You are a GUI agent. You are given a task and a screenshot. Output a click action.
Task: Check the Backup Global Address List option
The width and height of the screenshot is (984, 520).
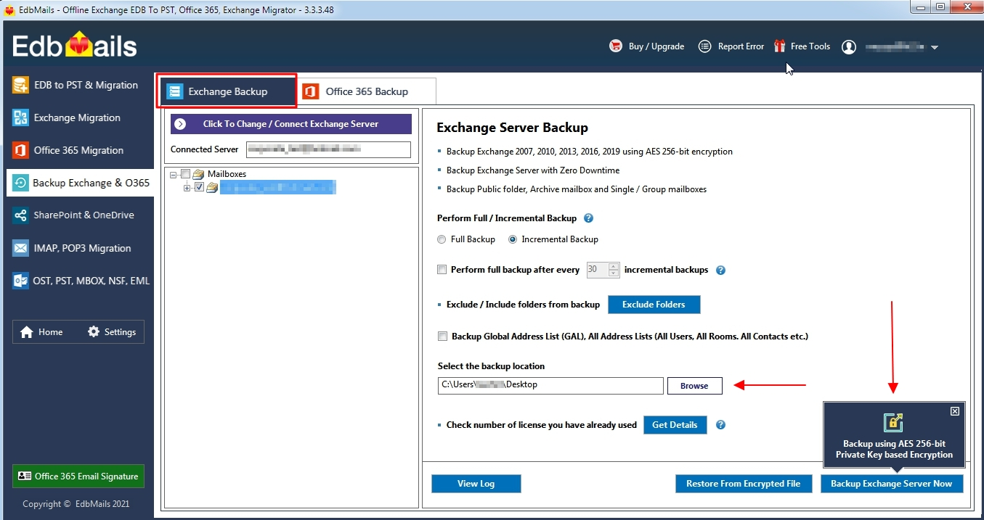tap(442, 336)
